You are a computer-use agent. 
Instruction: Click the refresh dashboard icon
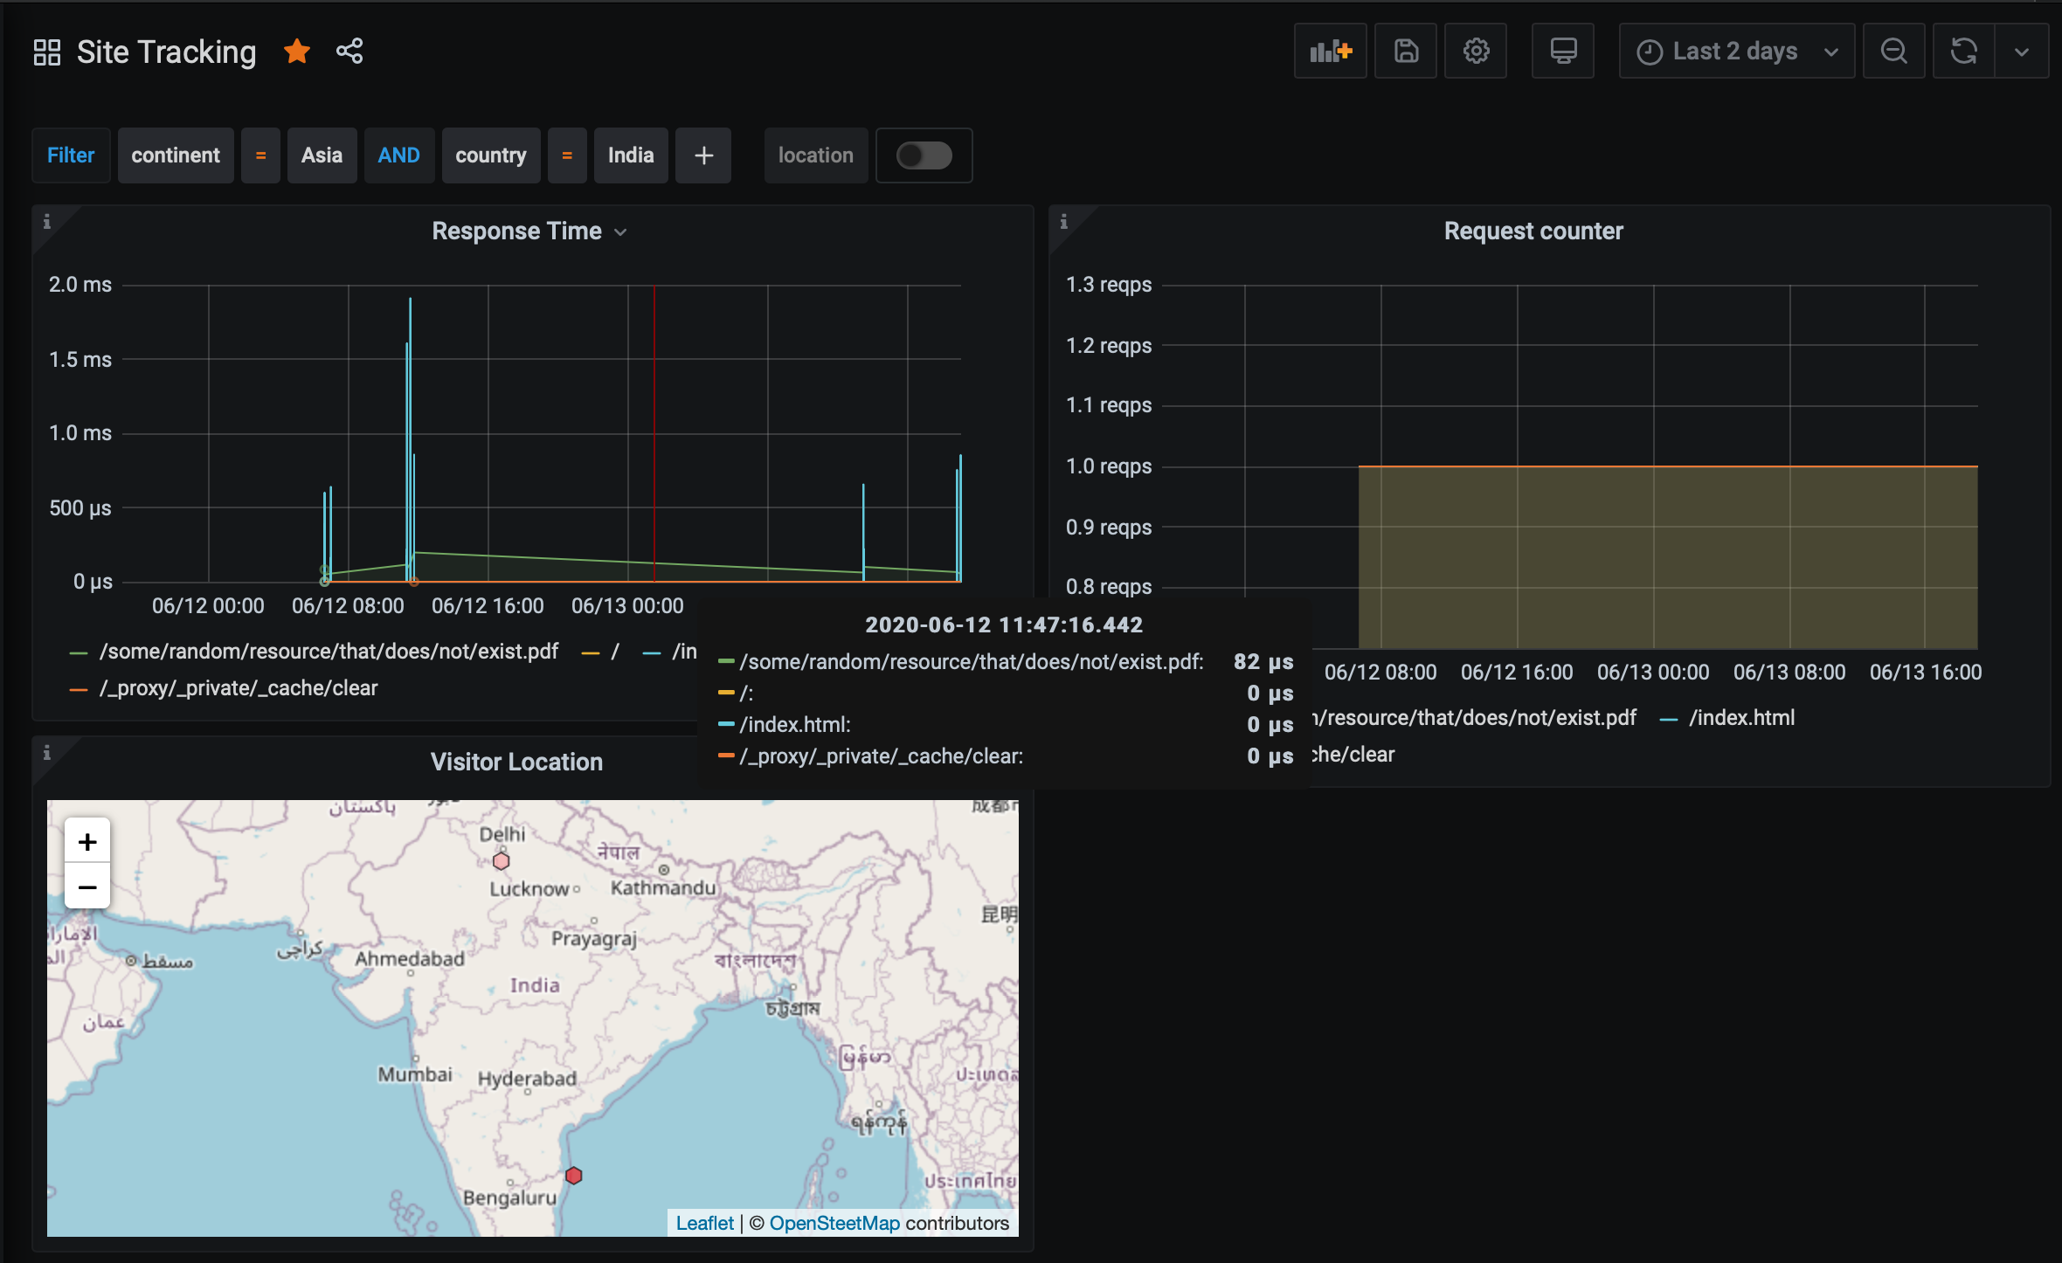coord(1964,52)
